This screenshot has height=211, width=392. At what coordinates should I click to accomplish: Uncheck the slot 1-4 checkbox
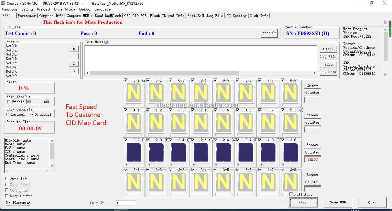click(x=193, y=110)
